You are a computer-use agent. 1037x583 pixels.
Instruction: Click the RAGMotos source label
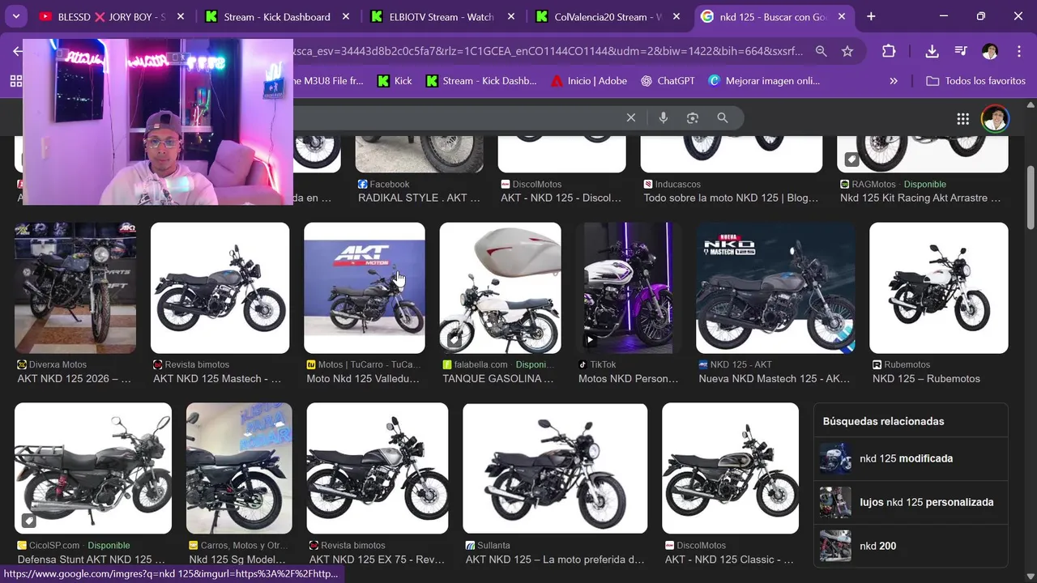tap(868, 185)
